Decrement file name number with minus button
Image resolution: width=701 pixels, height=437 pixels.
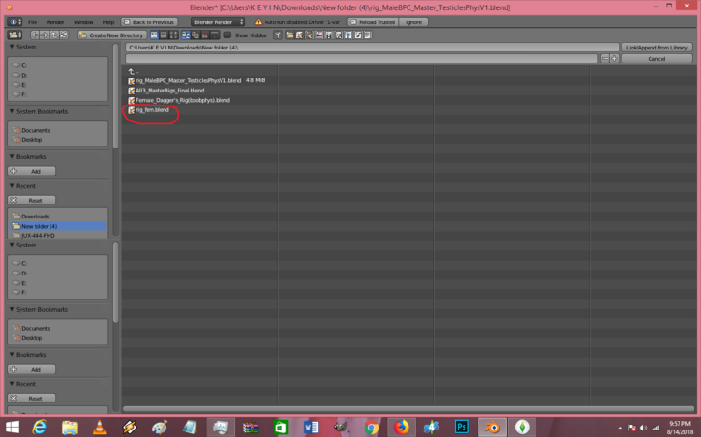click(605, 59)
